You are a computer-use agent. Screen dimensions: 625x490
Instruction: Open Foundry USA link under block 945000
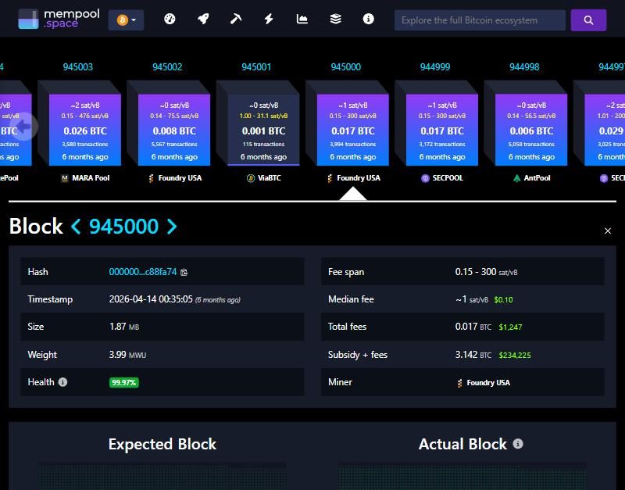pyautogui.click(x=354, y=178)
